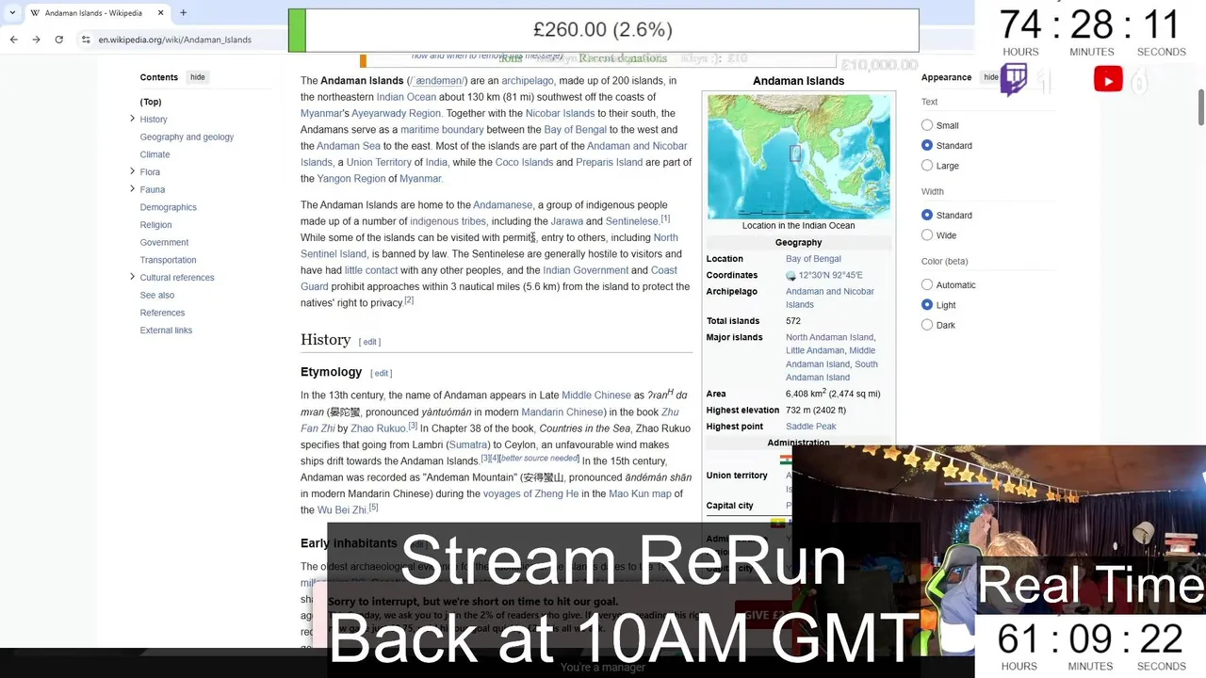Expand the History section in contents
Image resolution: width=1206 pixels, height=678 pixels.
pos(132,119)
